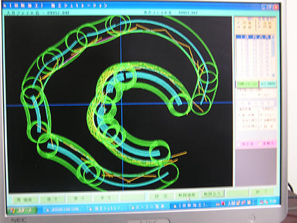Open the スタート Start menu
Image resolution: width=297 pixels, height=223 pixels.
click(22, 211)
